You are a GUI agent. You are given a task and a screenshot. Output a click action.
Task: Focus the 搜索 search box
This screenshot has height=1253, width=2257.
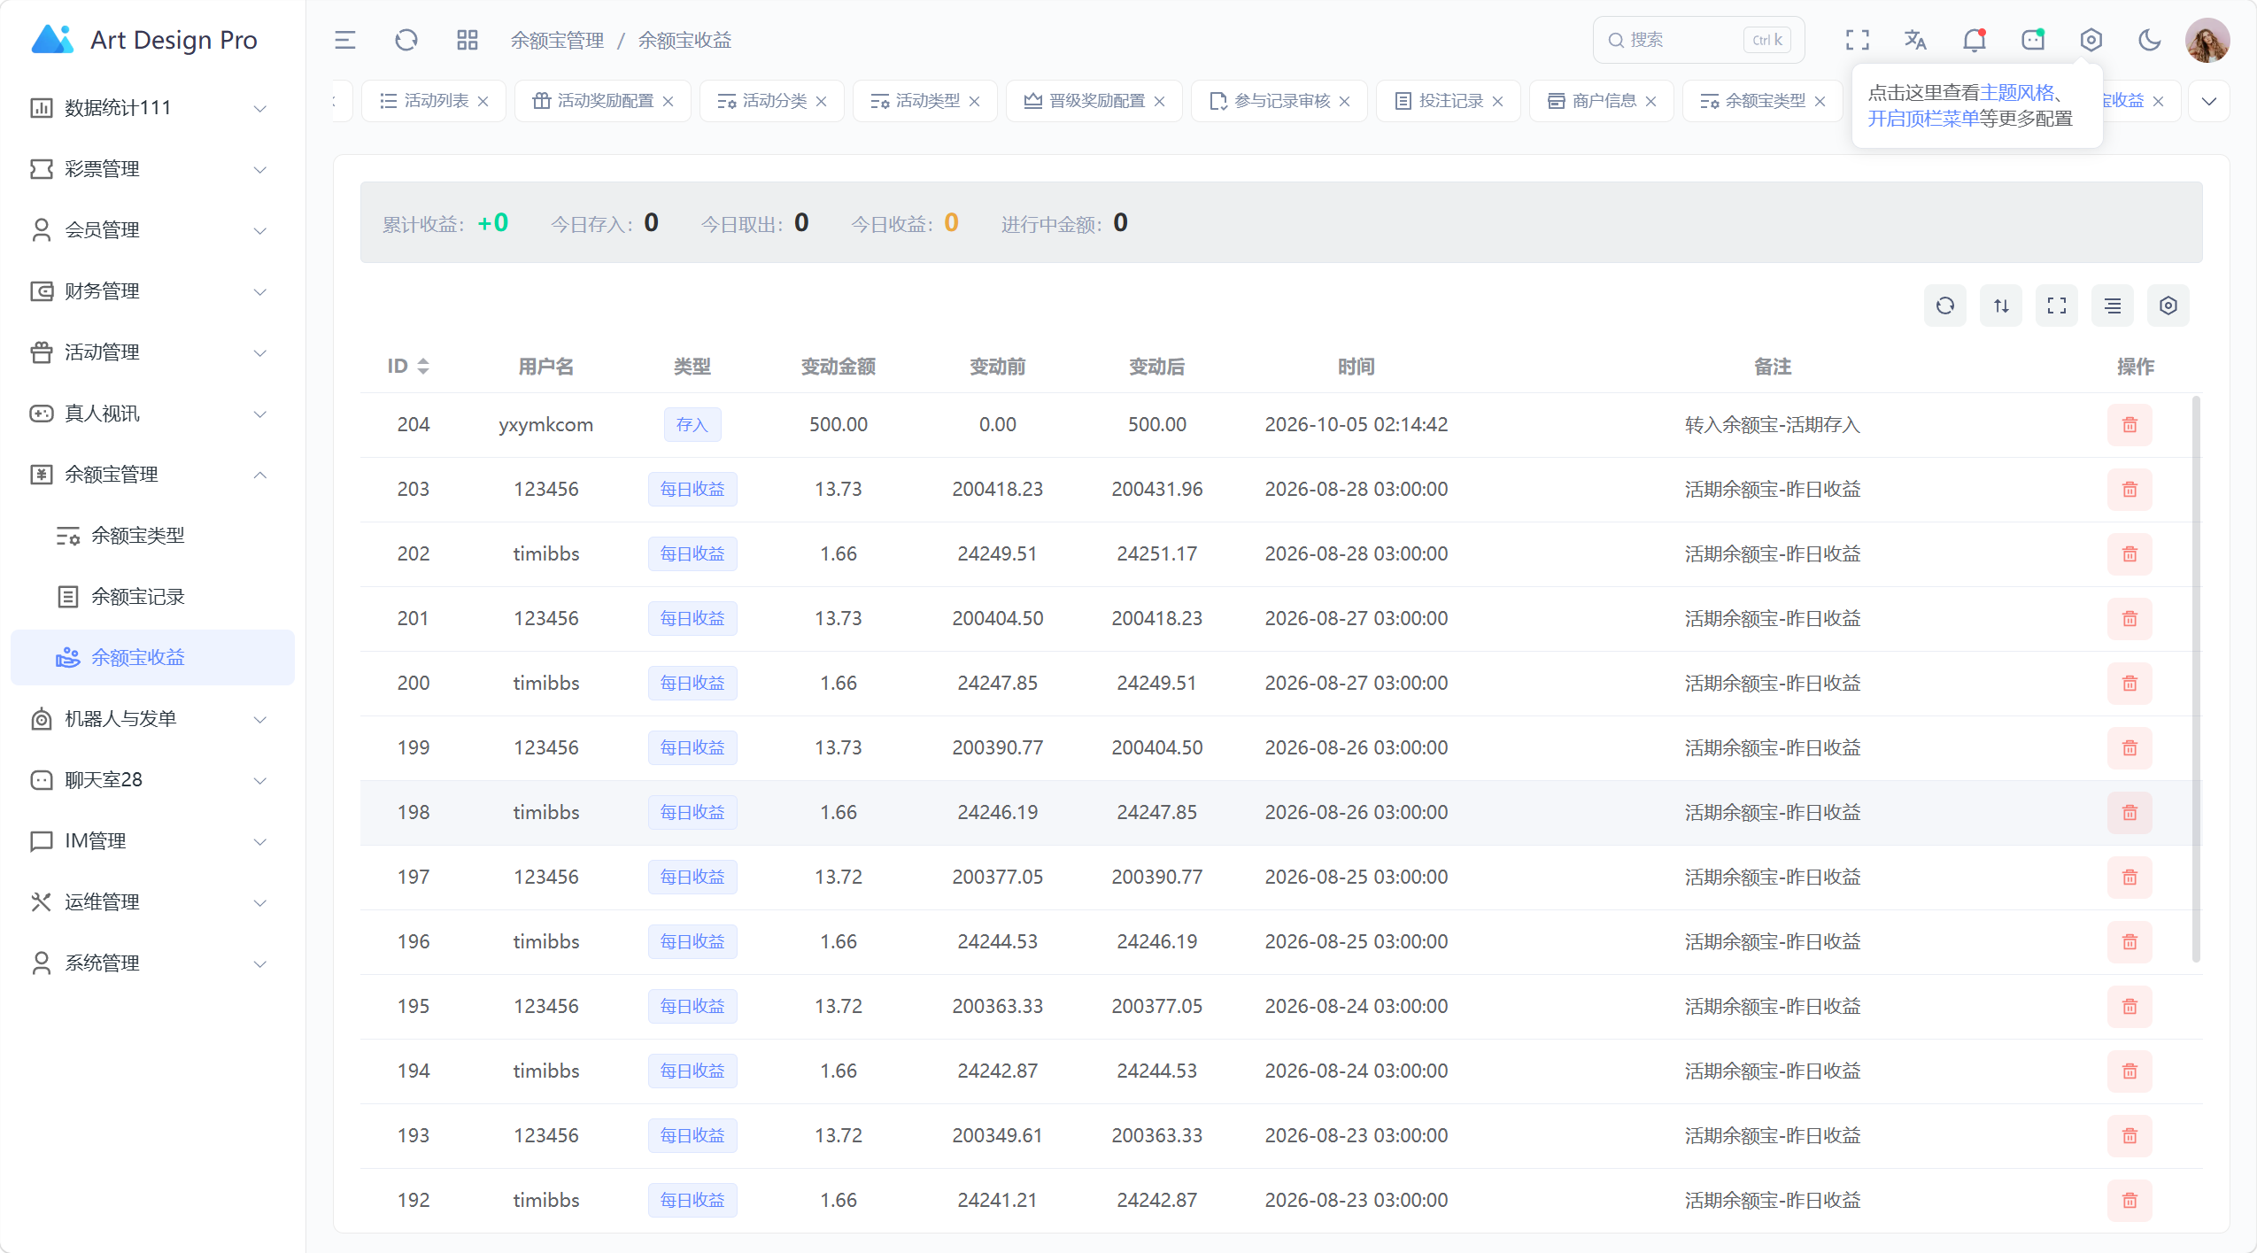click(x=1698, y=40)
